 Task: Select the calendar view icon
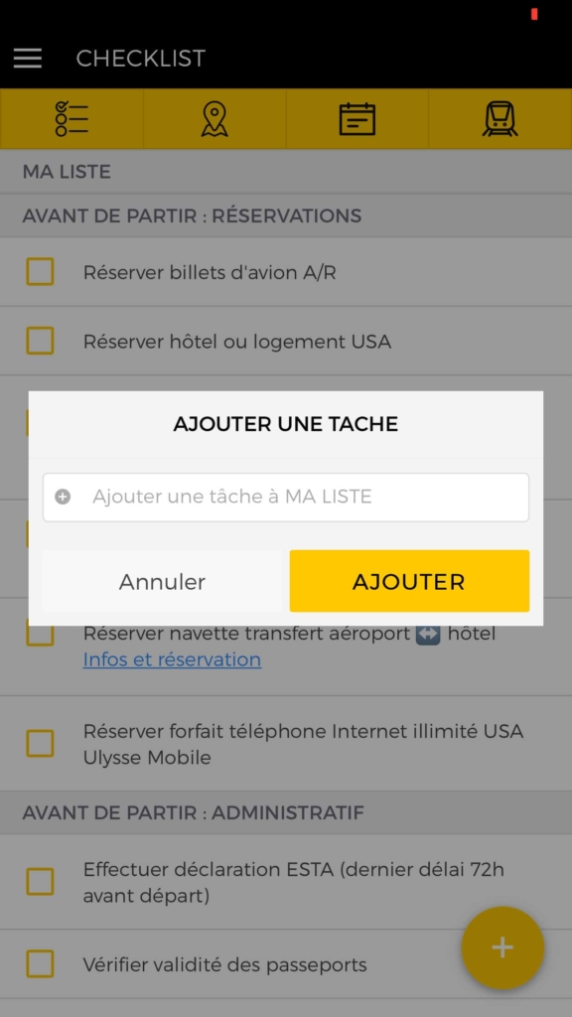357,118
